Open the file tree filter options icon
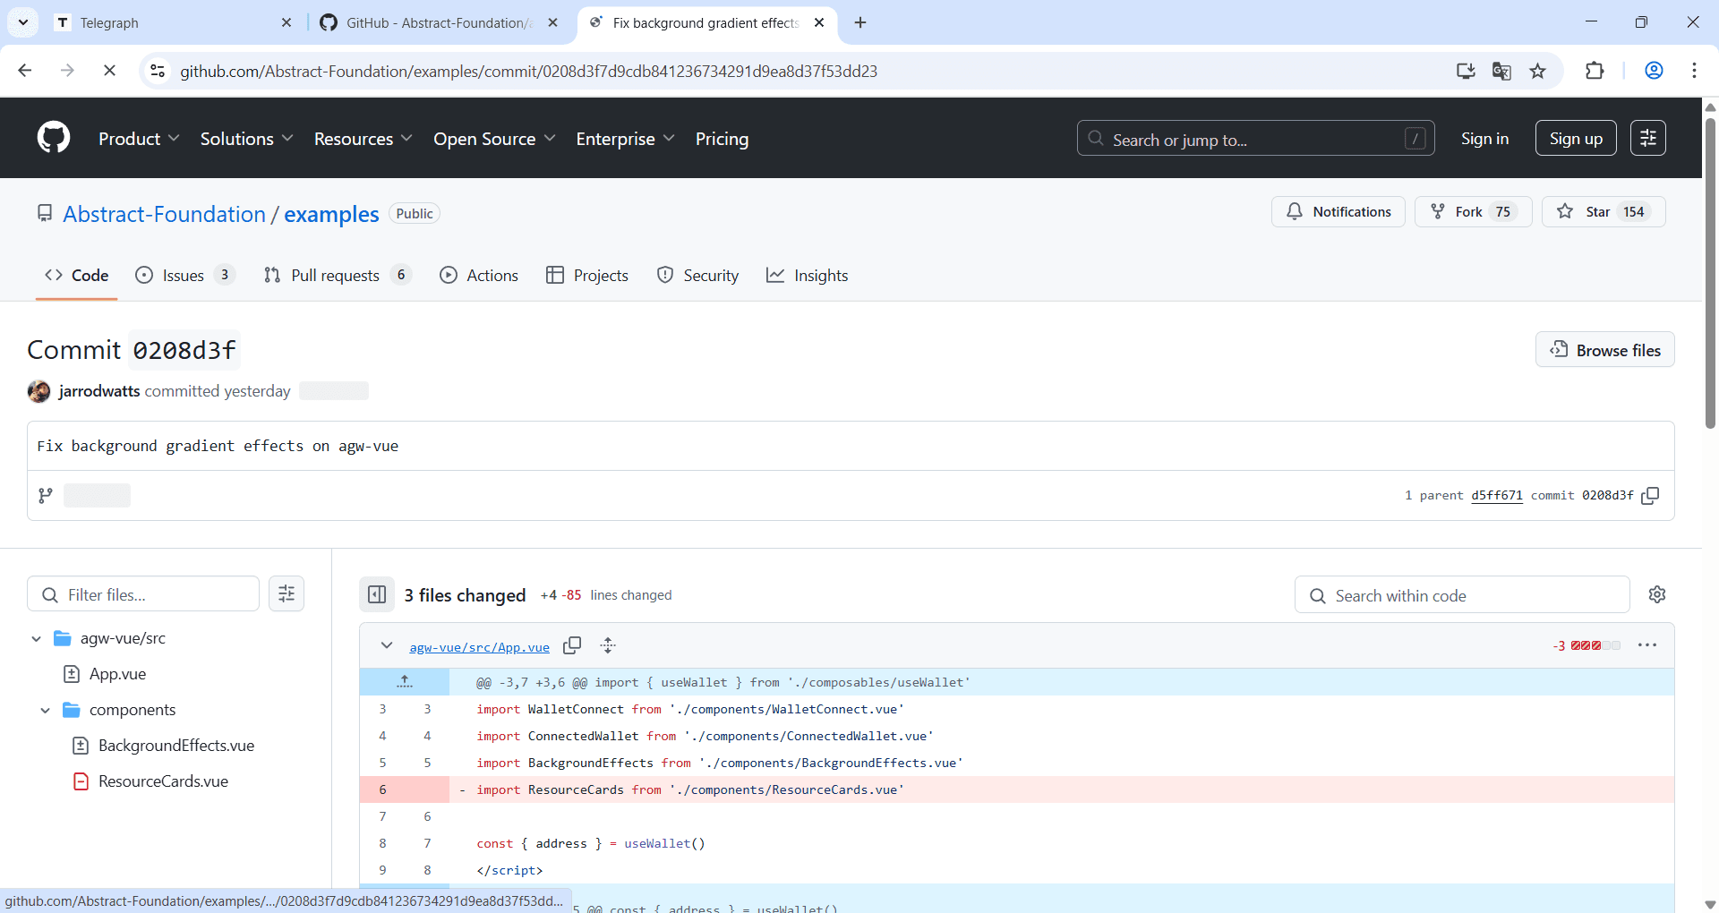Image resolution: width=1719 pixels, height=913 pixels. [x=286, y=593]
